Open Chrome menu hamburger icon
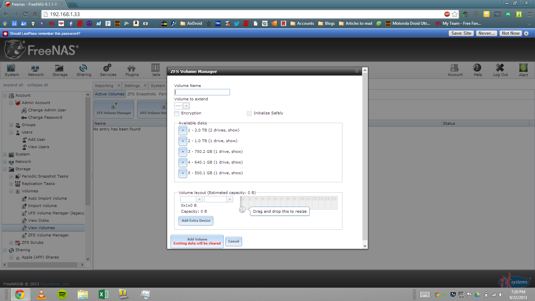This screenshot has width=535, height=301. (530, 14)
